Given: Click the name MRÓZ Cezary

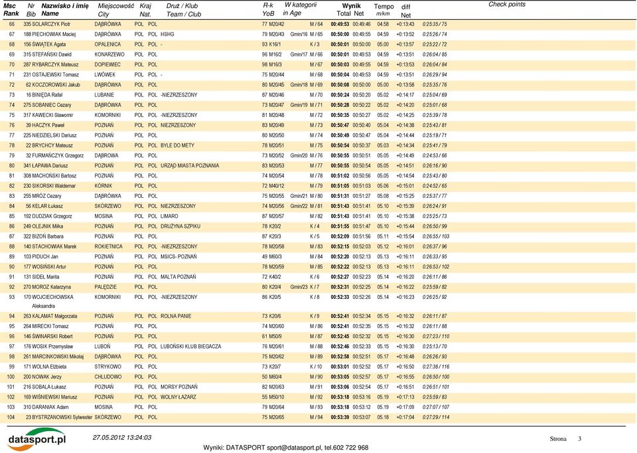Looking at the screenshot, I should (46, 196).
